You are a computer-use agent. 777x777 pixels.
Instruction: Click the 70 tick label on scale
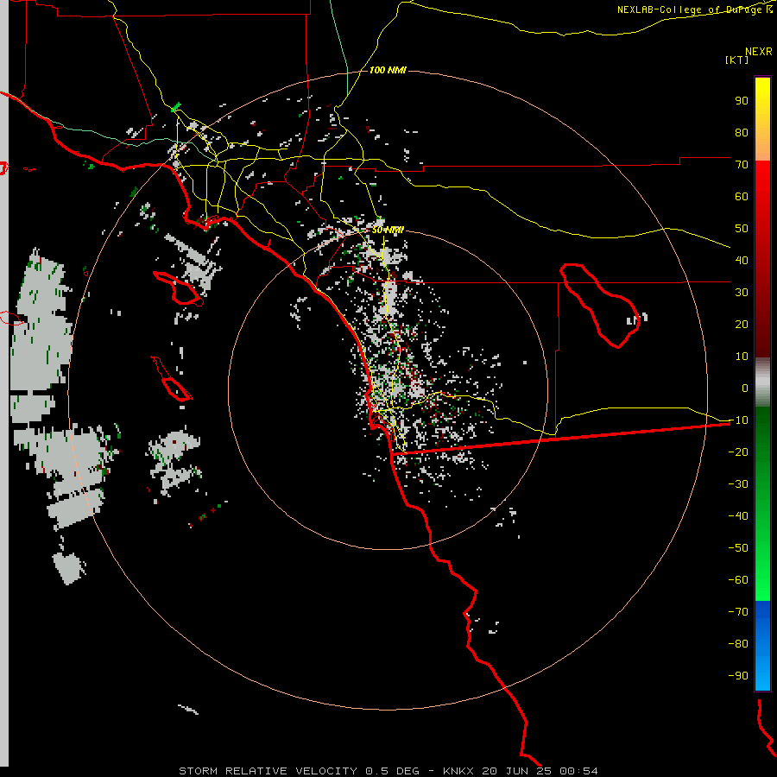click(742, 165)
